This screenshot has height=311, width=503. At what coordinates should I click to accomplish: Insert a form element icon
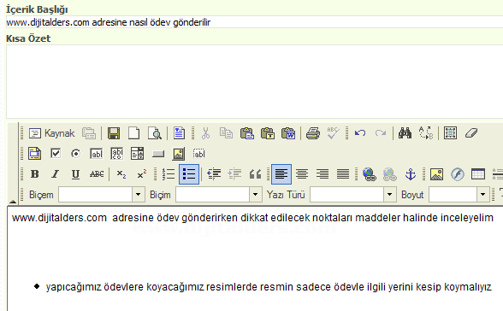34,154
